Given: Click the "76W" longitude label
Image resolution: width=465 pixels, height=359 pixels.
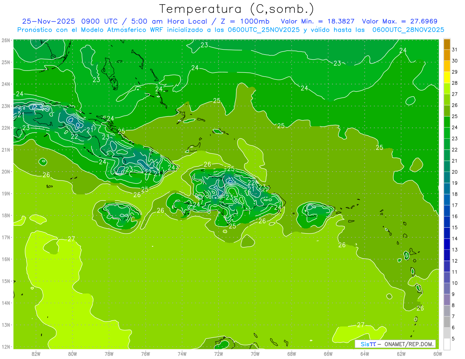Looking at the screenshot, I should [146, 354].
